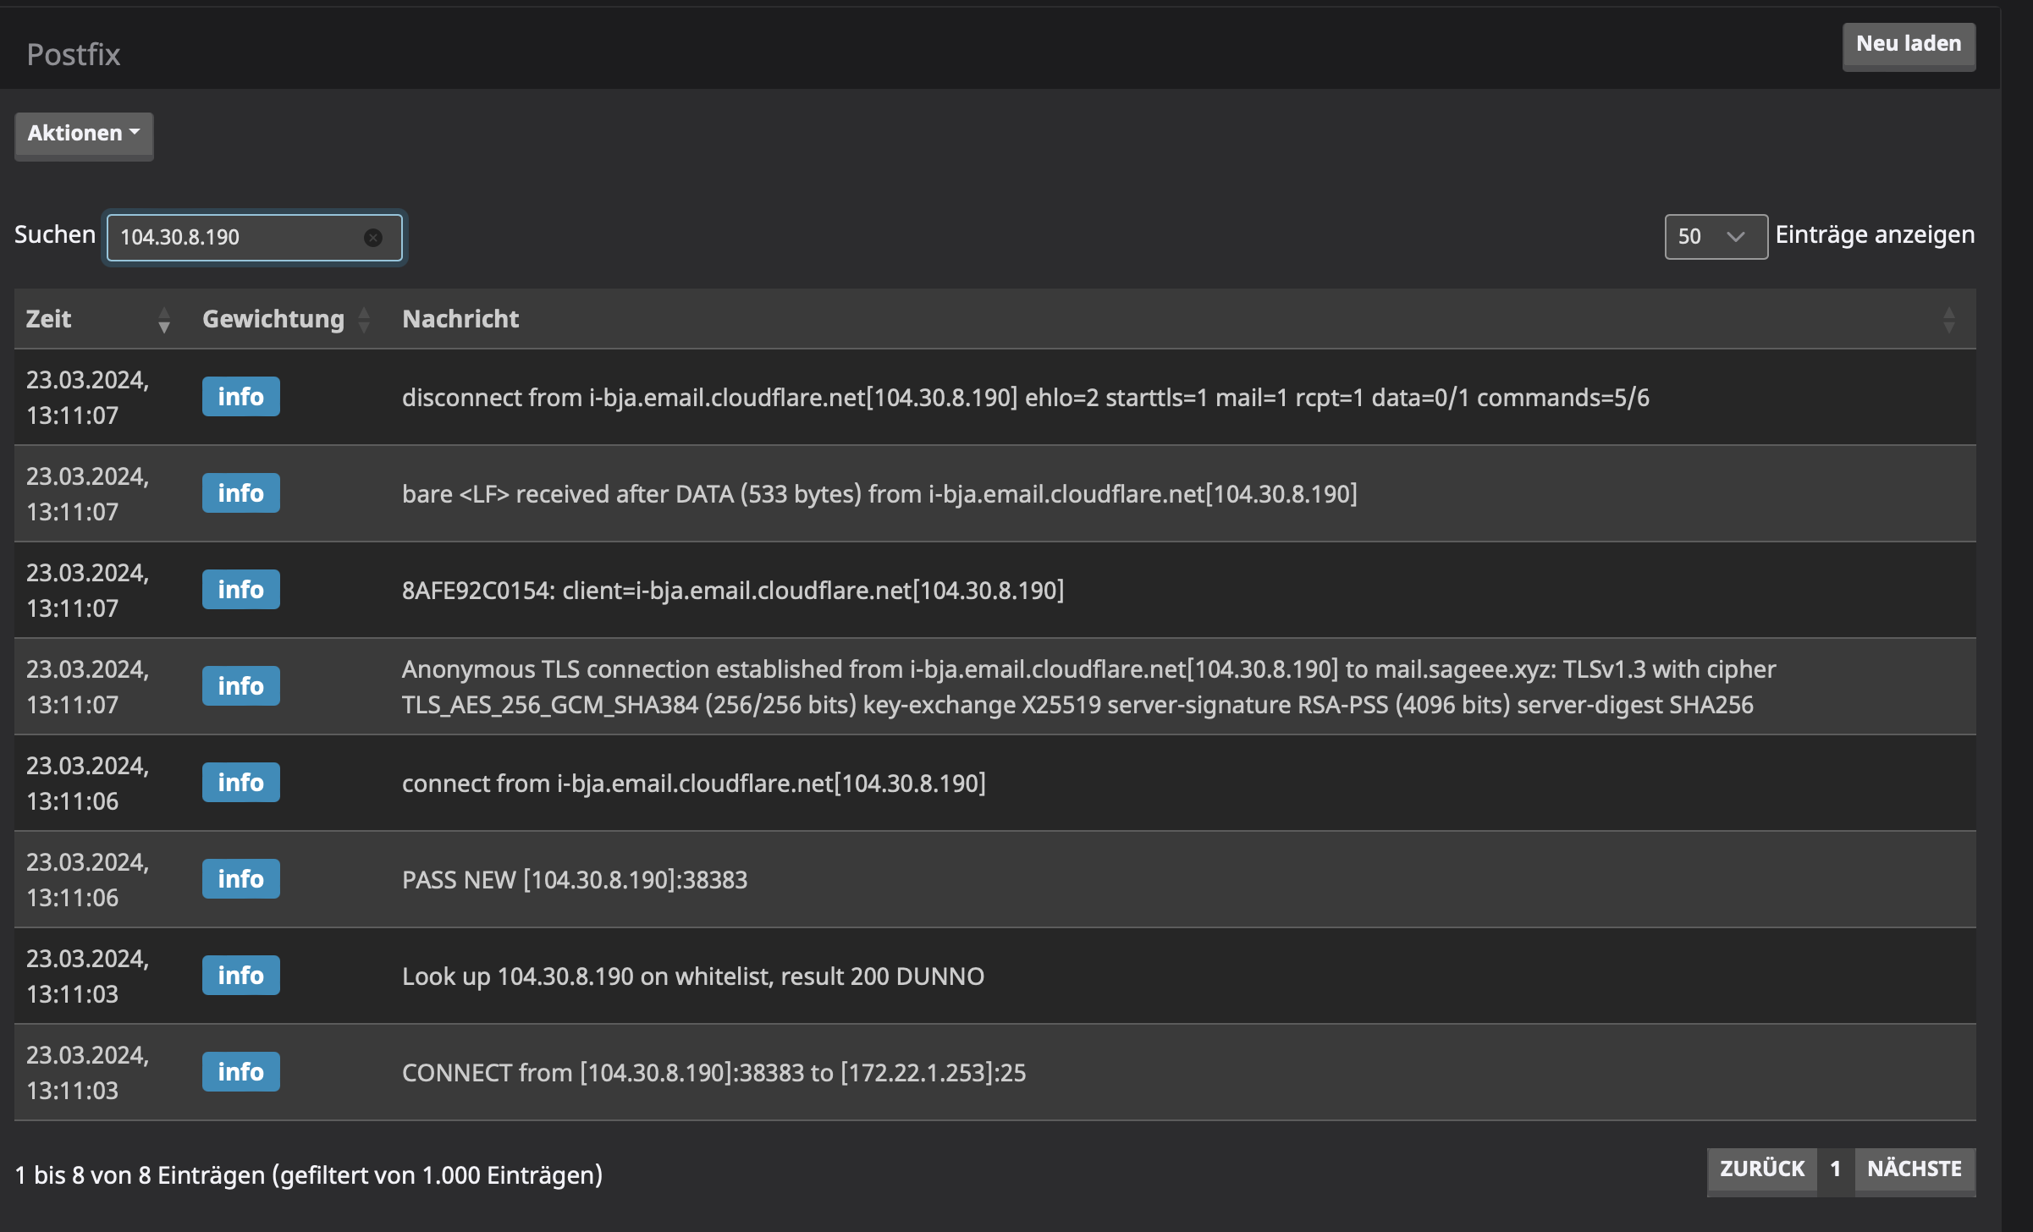
Task: Select the CONNECT from 104.30.8.190 log entry
Action: [x=713, y=1073]
